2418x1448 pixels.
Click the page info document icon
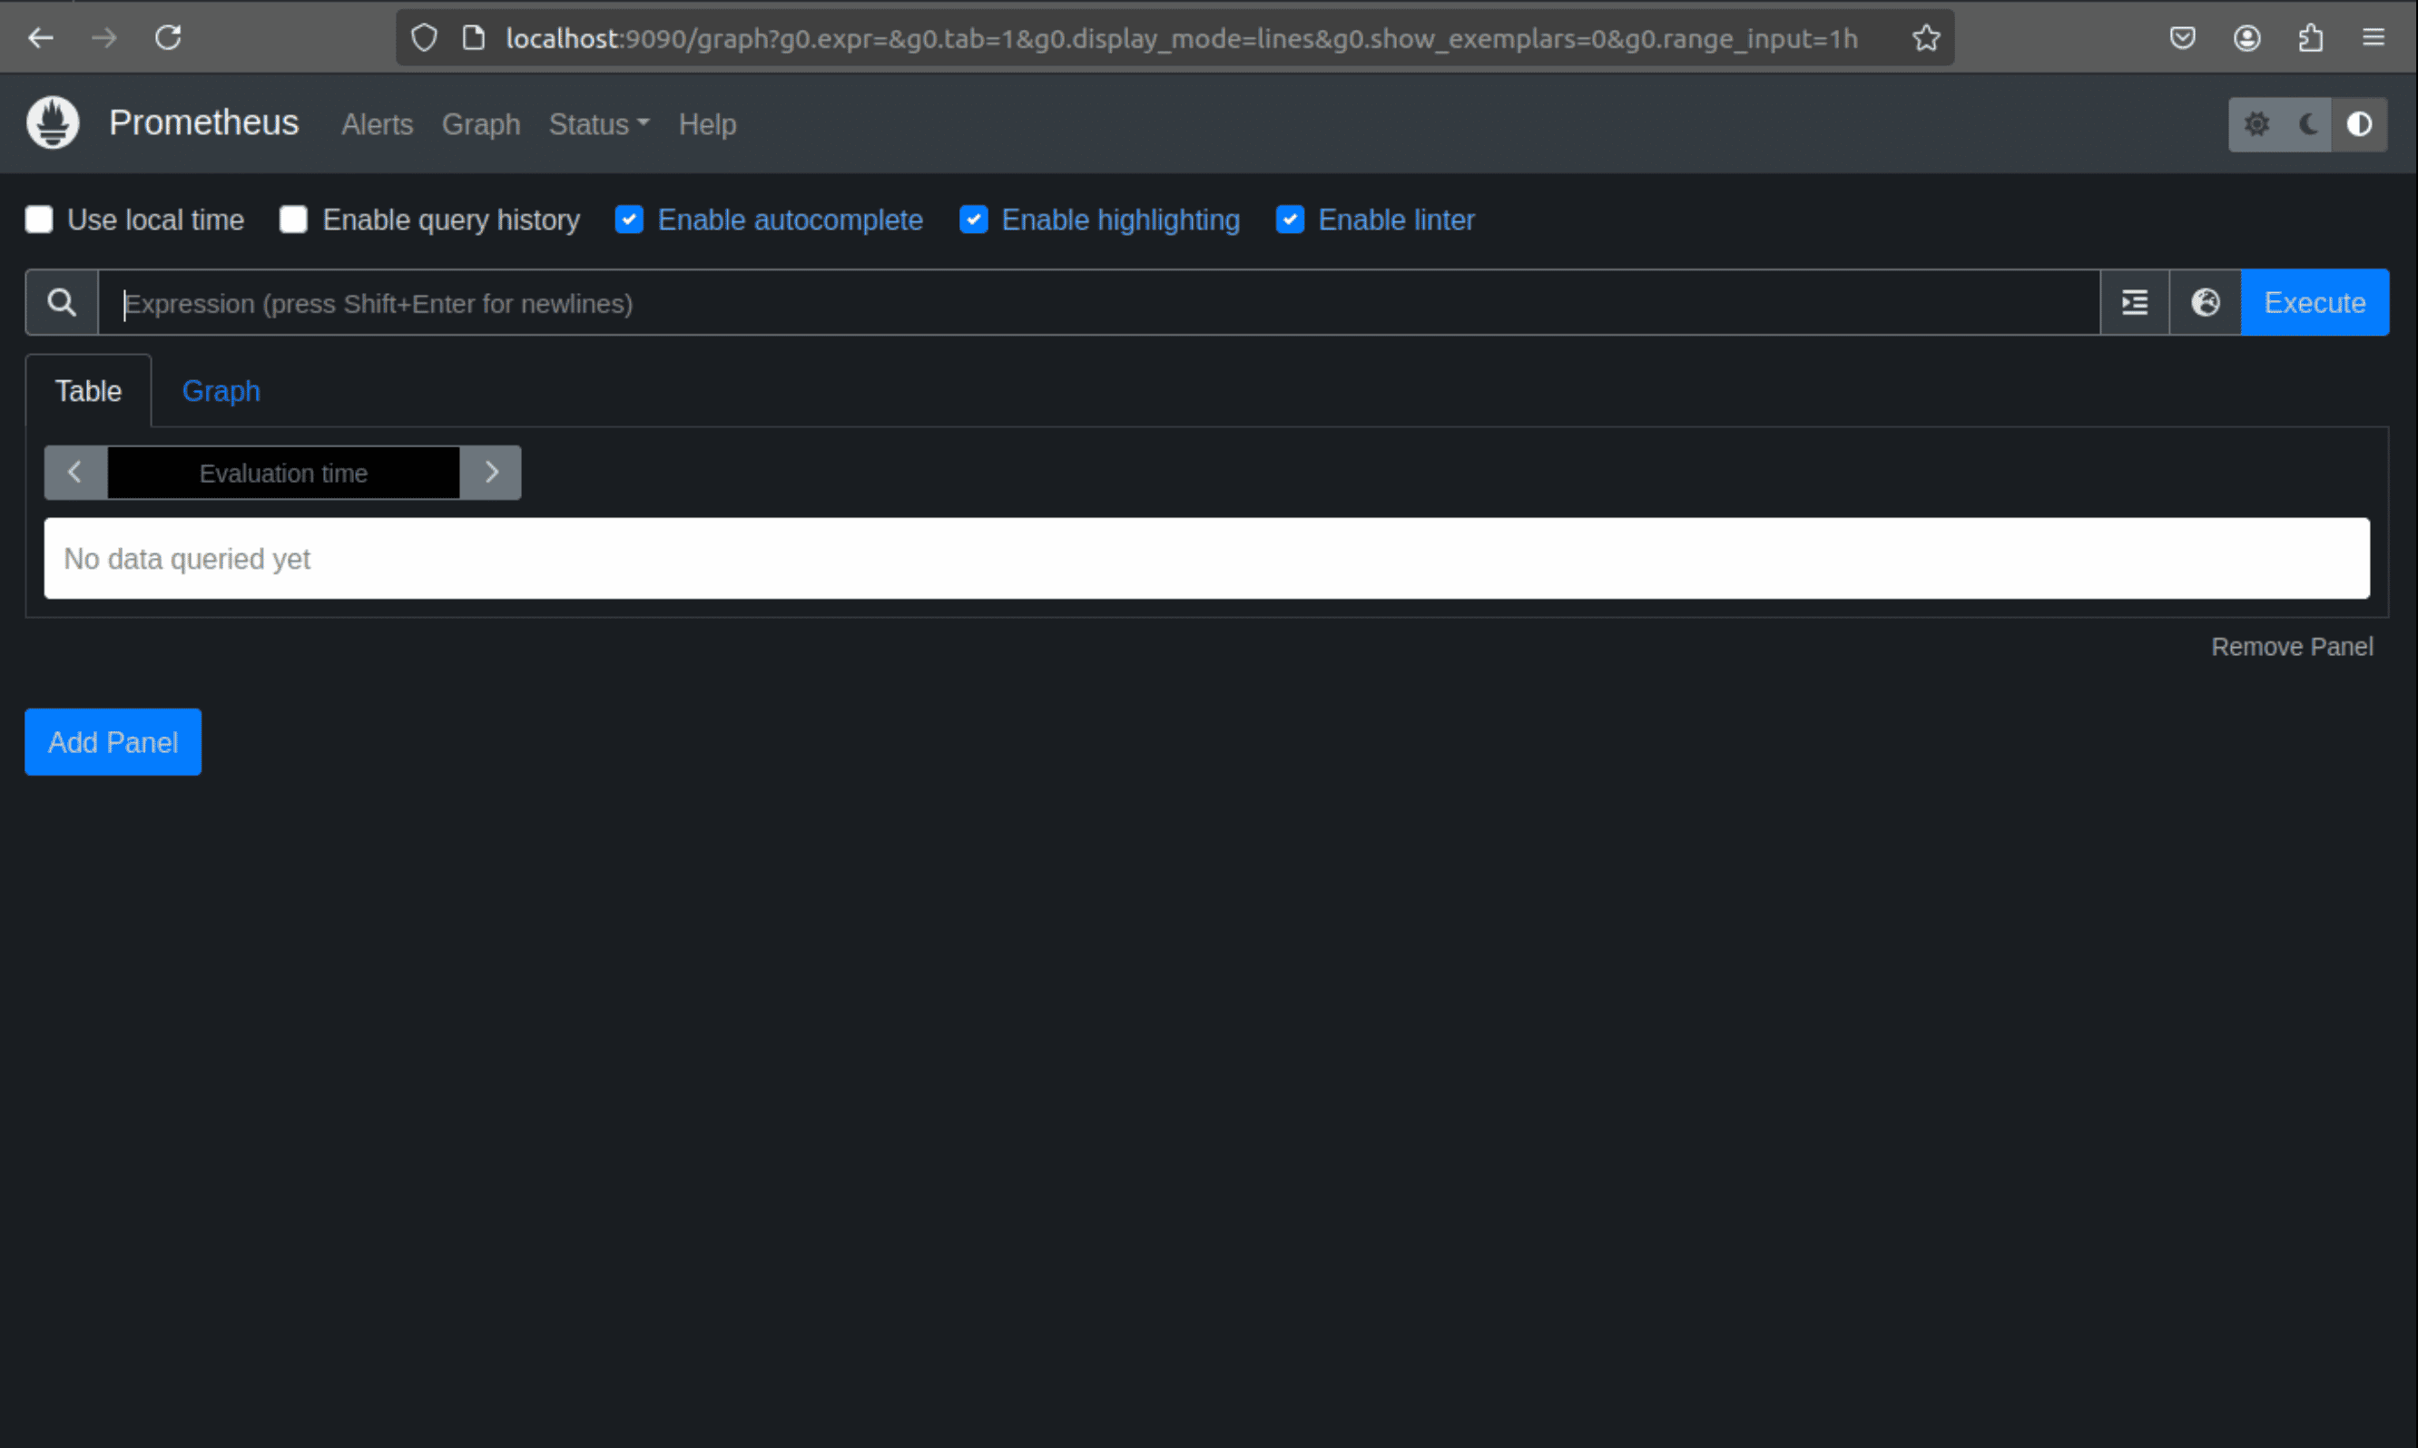(x=474, y=38)
